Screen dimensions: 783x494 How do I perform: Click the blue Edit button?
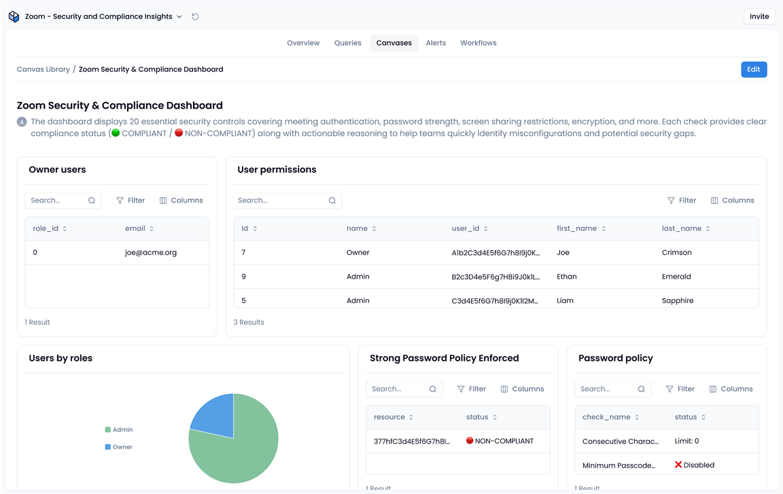[x=754, y=69]
